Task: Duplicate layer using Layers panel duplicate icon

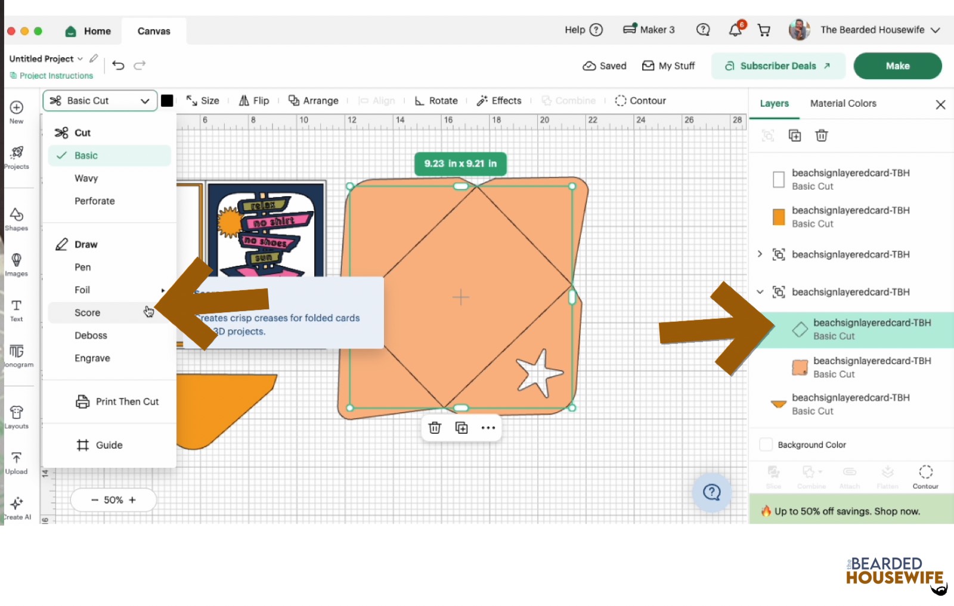Action: 795,135
